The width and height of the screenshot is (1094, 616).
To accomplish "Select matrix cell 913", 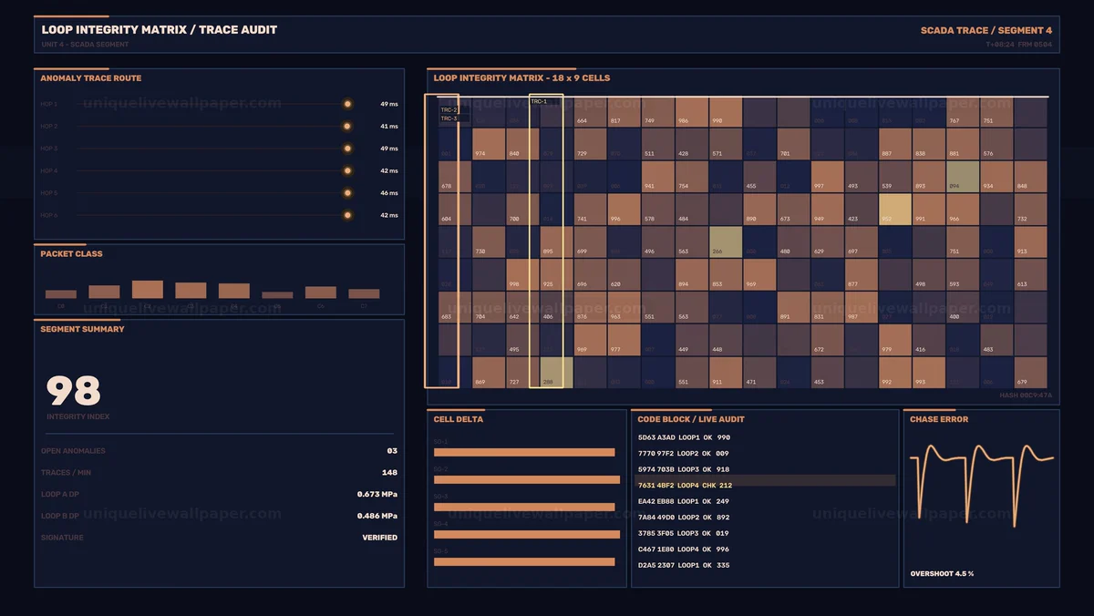I will click(x=1030, y=242).
